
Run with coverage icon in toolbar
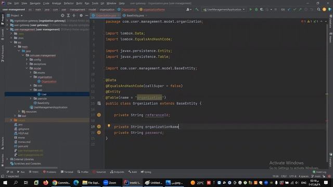pos(262,9)
